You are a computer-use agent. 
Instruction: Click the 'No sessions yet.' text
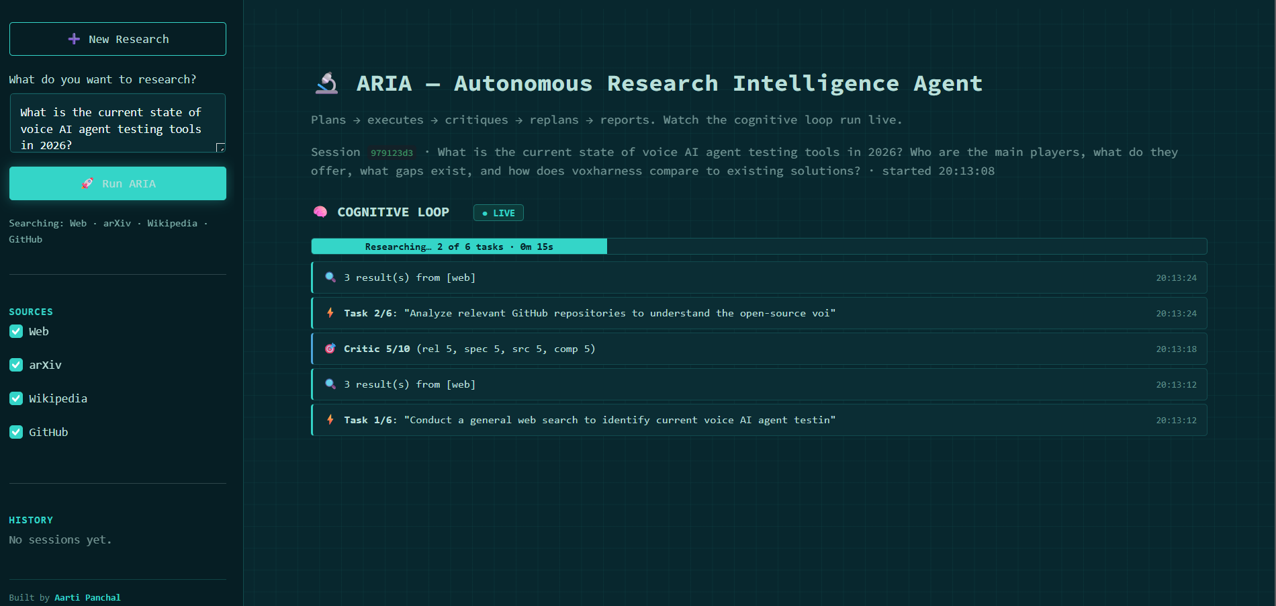coord(60,539)
